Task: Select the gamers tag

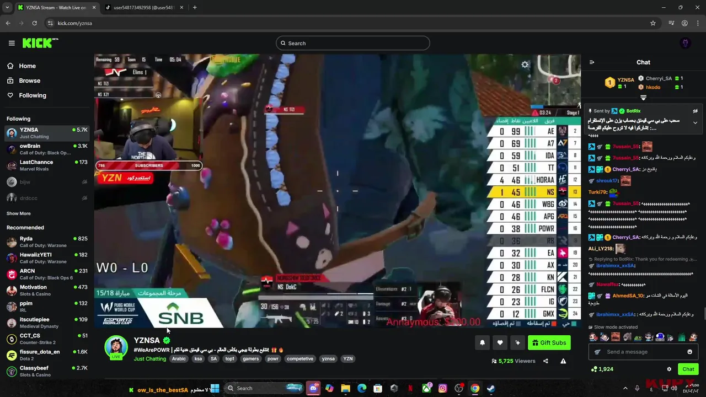Action: (250, 359)
